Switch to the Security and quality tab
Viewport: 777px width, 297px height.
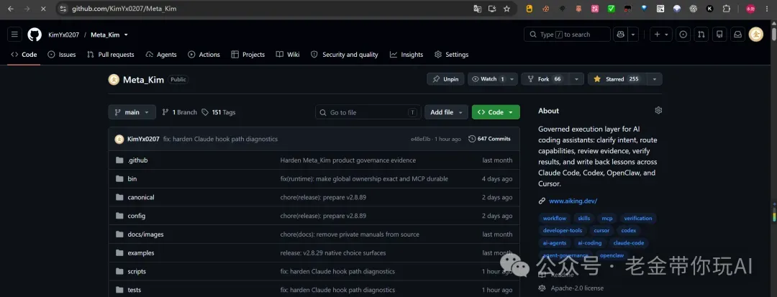[x=345, y=55]
